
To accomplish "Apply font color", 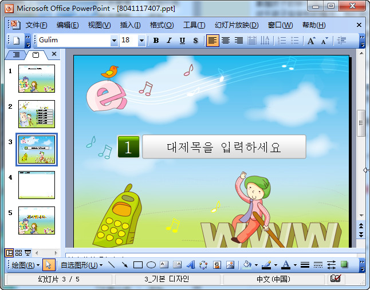I will point(286,265).
